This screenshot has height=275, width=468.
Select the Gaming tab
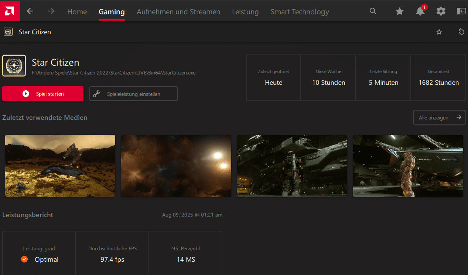[x=112, y=12]
